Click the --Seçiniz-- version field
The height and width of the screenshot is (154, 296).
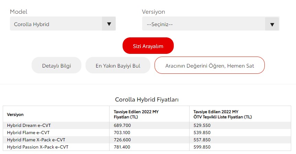coord(211,24)
